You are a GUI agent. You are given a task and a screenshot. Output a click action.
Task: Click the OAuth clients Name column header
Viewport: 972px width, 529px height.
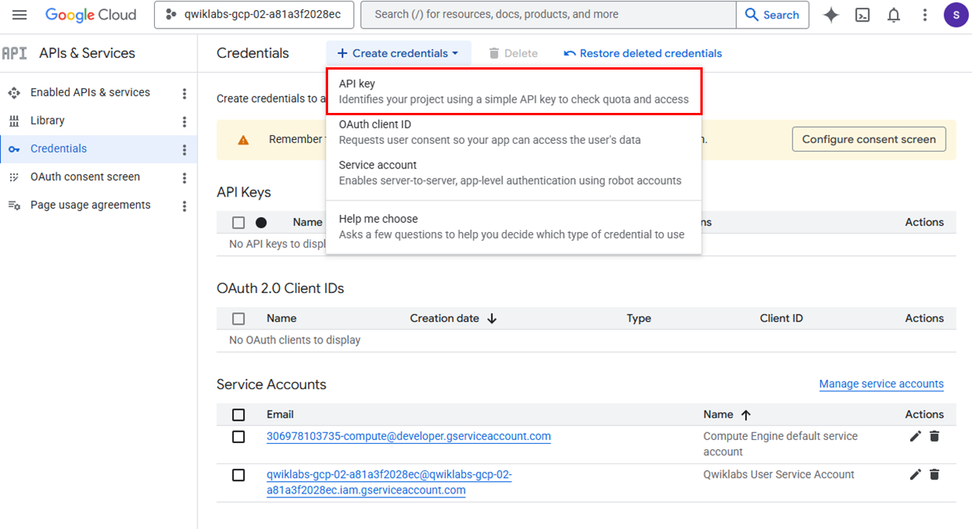click(282, 319)
